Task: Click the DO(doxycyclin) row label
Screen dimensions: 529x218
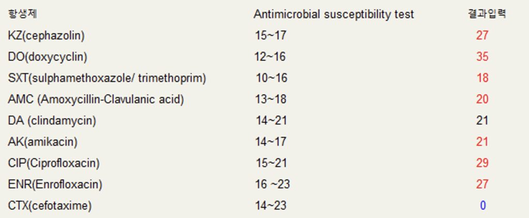Action: pos(48,57)
